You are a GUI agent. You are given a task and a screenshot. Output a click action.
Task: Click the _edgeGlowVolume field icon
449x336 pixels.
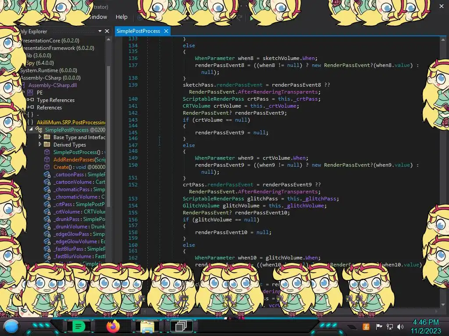tap(47, 241)
